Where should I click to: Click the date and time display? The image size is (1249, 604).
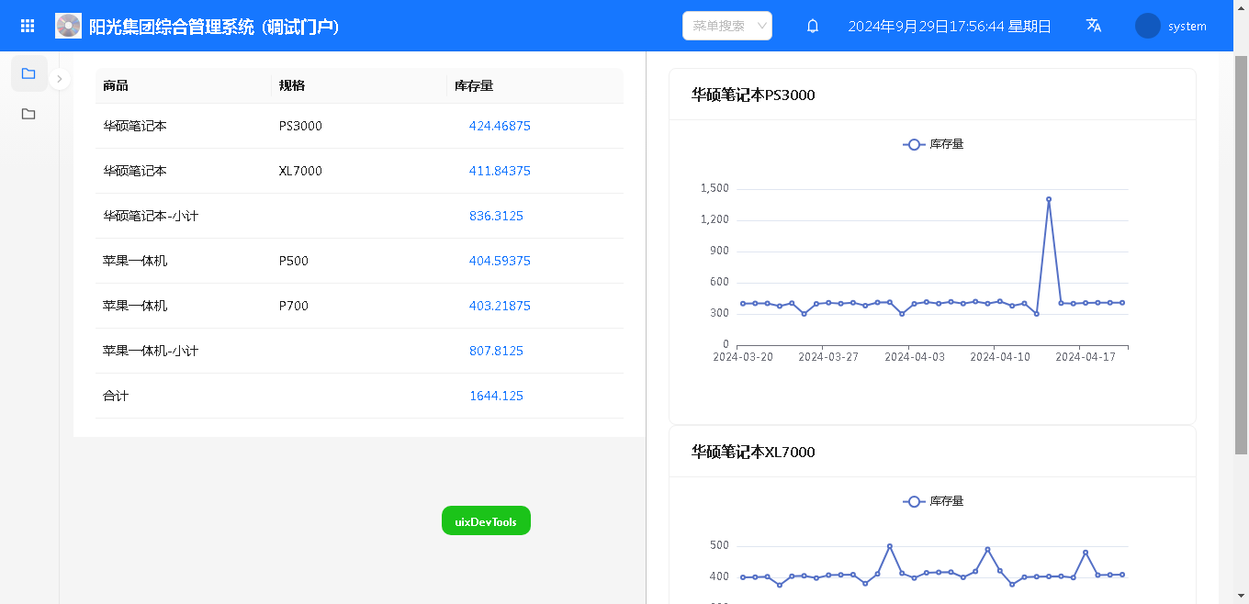pos(950,27)
